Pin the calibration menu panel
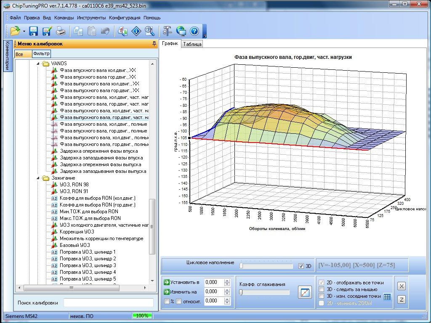The image size is (431, 323). click(154, 44)
